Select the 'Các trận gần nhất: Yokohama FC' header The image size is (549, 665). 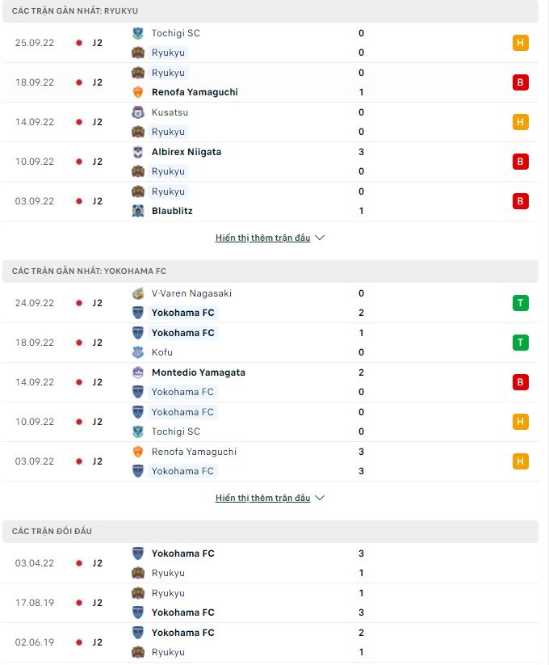(89, 271)
